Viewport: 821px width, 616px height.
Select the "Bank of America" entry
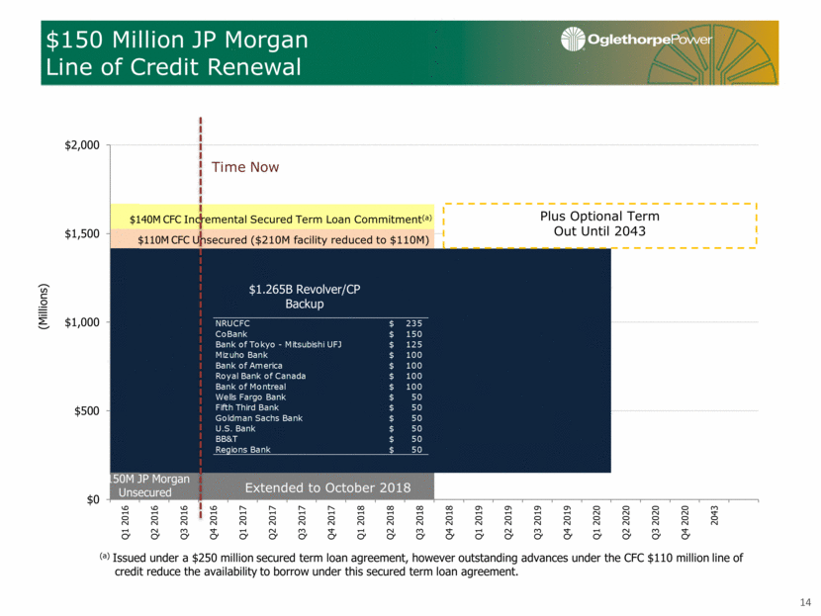point(248,365)
